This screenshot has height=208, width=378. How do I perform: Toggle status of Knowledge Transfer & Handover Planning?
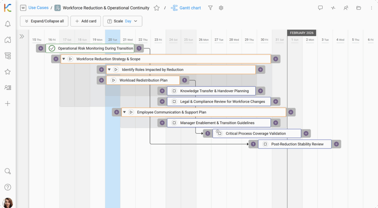[174, 91]
